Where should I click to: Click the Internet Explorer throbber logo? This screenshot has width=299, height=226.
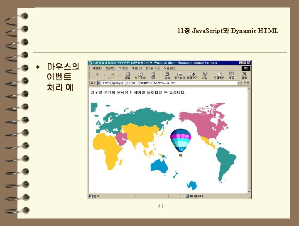pos(246,68)
